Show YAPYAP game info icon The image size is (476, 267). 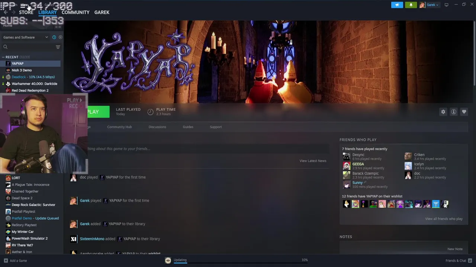coord(453,112)
